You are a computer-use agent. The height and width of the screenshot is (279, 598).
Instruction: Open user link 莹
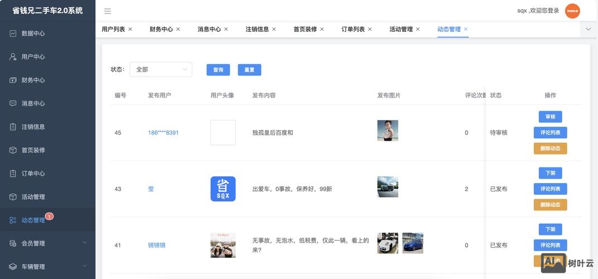click(x=151, y=189)
